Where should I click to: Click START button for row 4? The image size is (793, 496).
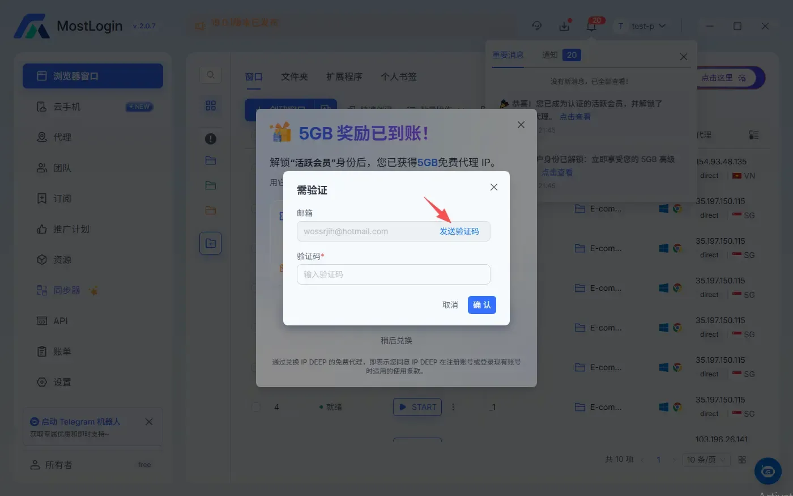(417, 407)
